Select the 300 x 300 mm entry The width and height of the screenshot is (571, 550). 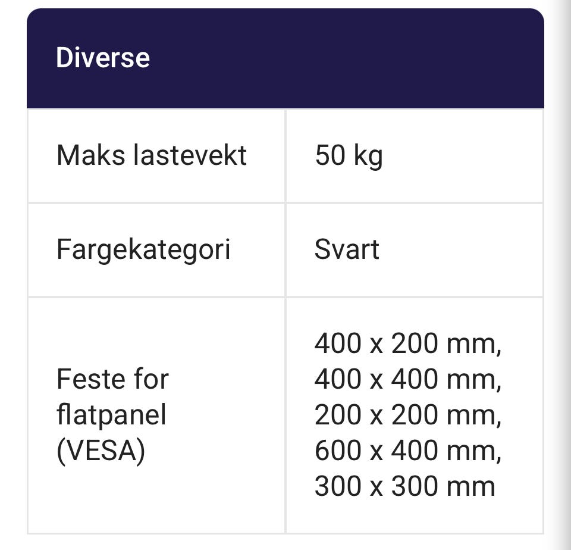click(404, 486)
